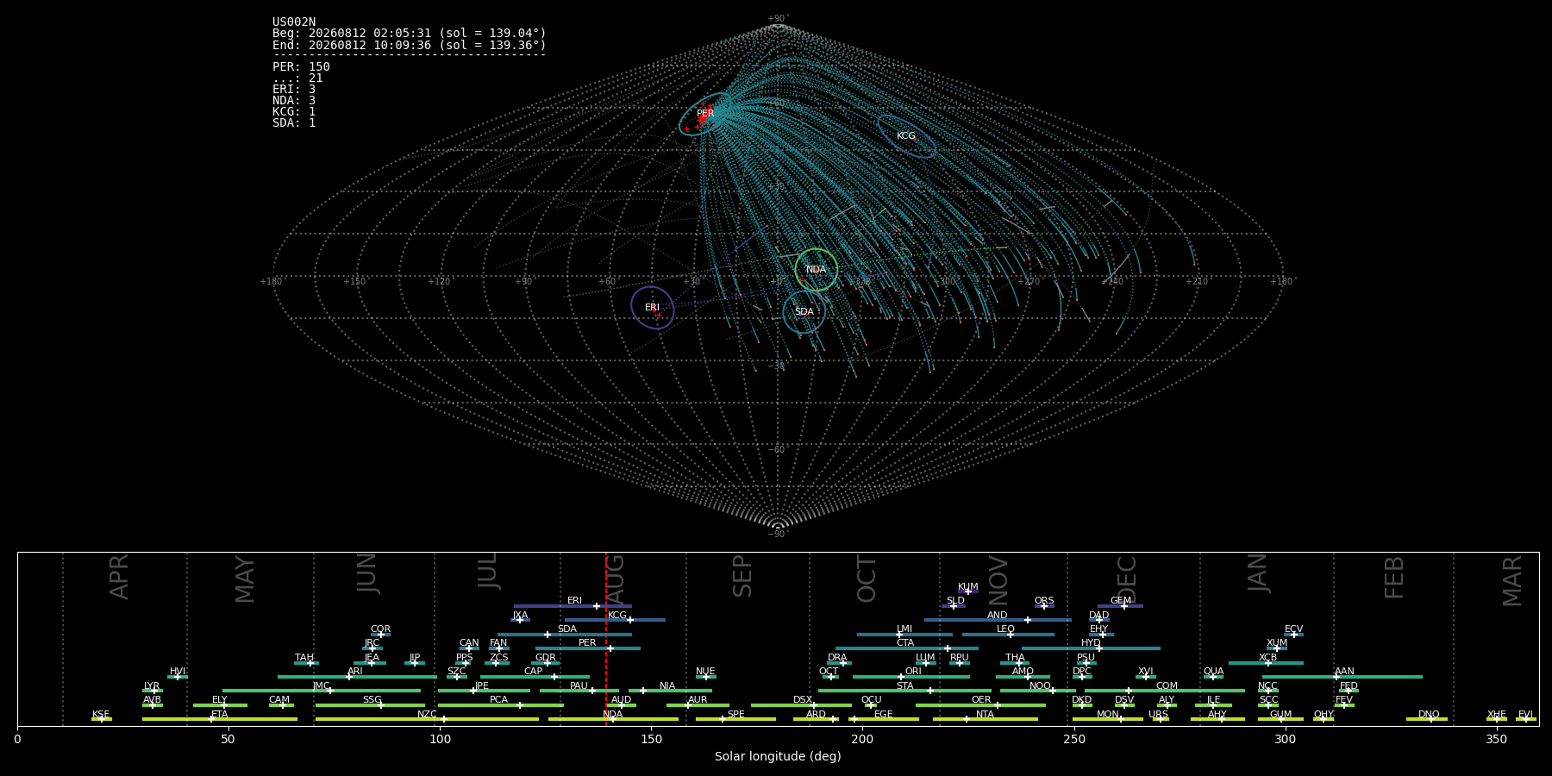
Task: Click the LYR shower marker in timeline
Action: coord(153,691)
